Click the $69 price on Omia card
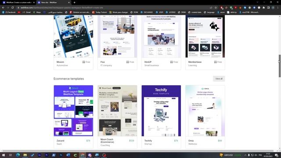Screen dimensions: 281x158 pos(220,140)
